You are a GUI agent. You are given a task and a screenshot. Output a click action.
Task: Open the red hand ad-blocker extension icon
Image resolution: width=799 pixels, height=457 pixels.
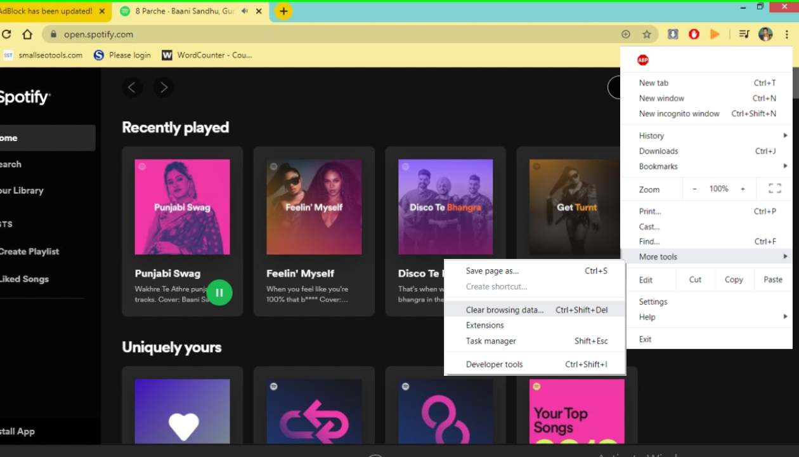tap(694, 34)
